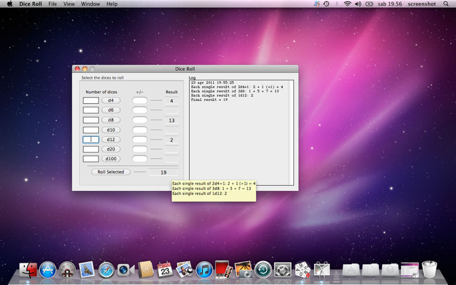456x285 pixels.
Task: Open the View menu
Action: tap(69, 4)
